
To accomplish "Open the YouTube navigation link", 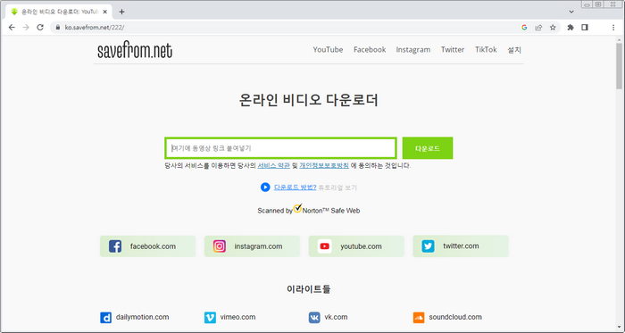I will tap(328, 50).
